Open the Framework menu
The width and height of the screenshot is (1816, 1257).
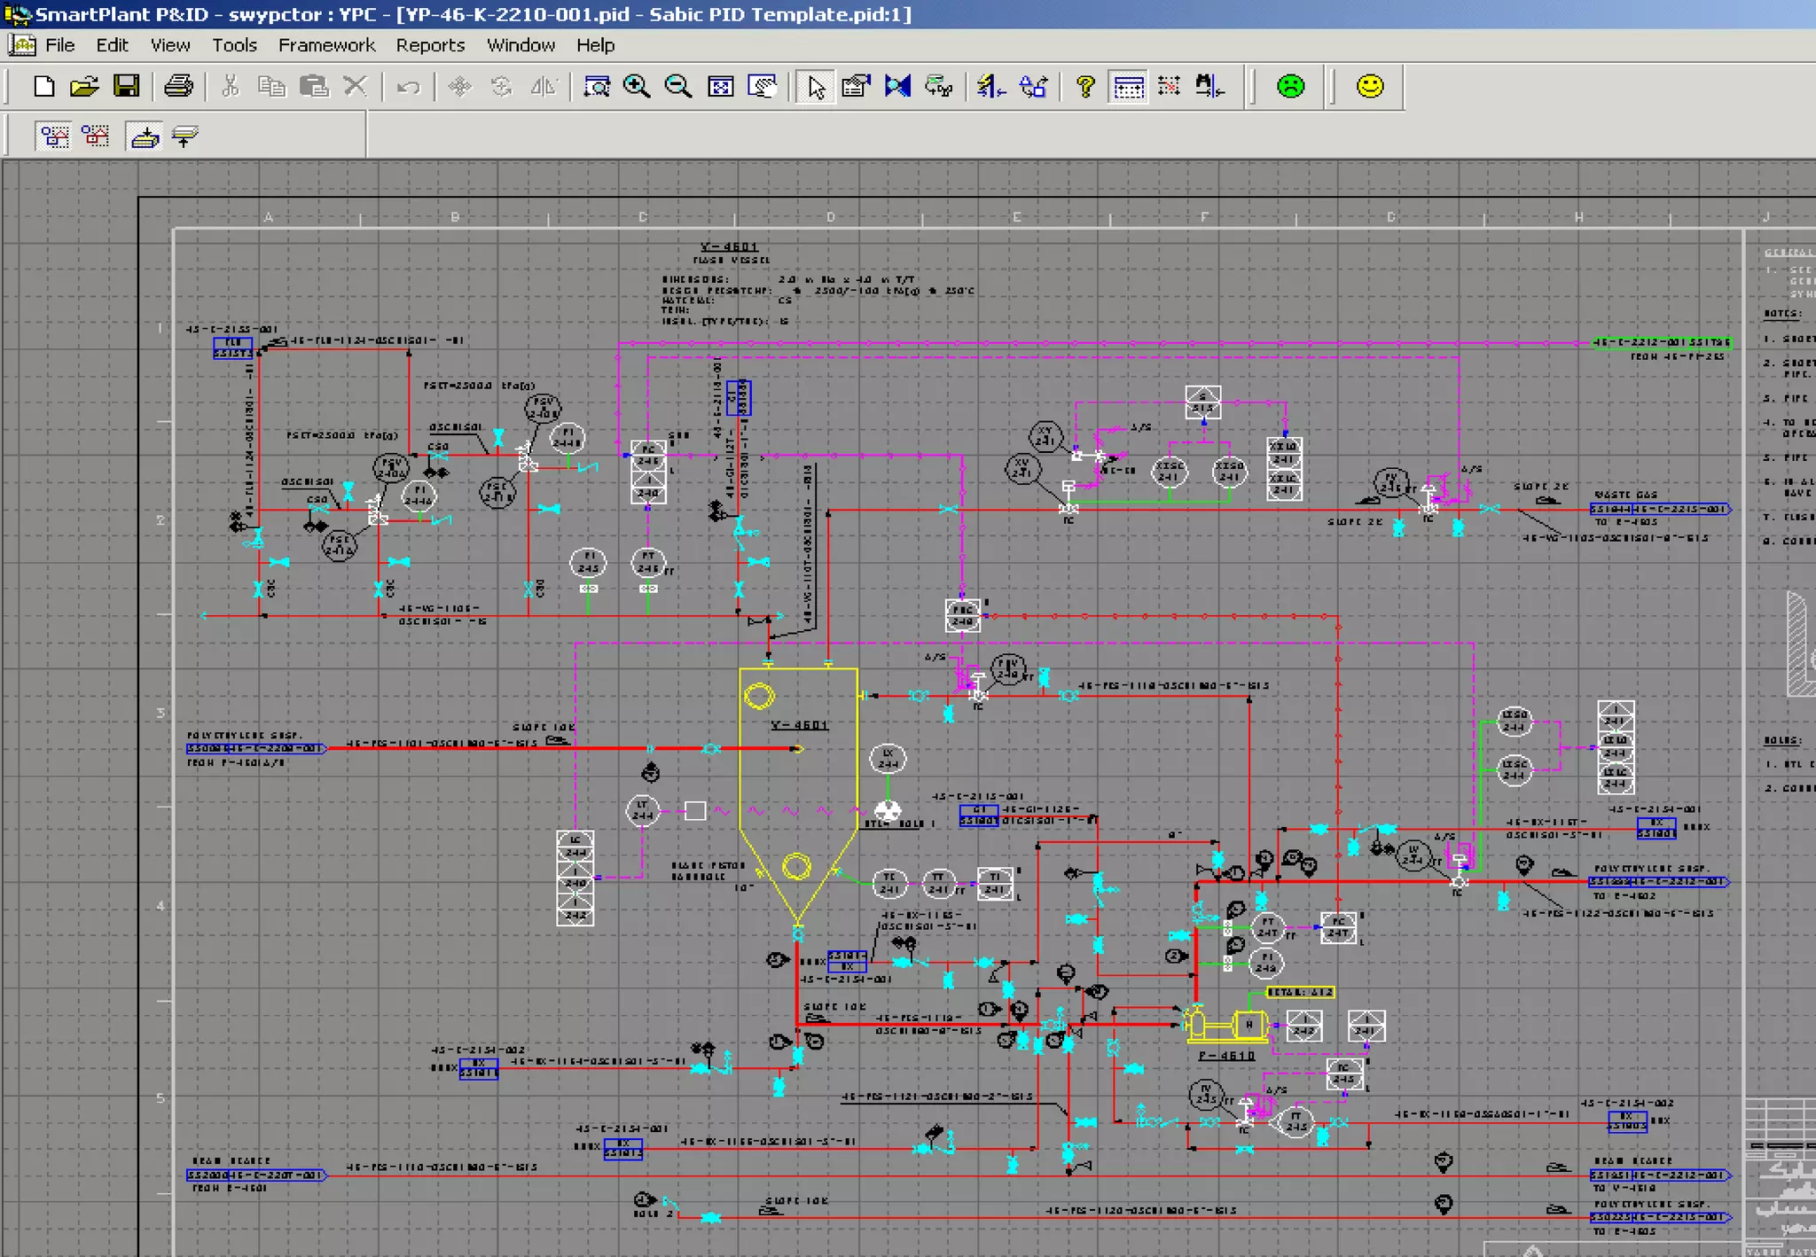(326, 45)
